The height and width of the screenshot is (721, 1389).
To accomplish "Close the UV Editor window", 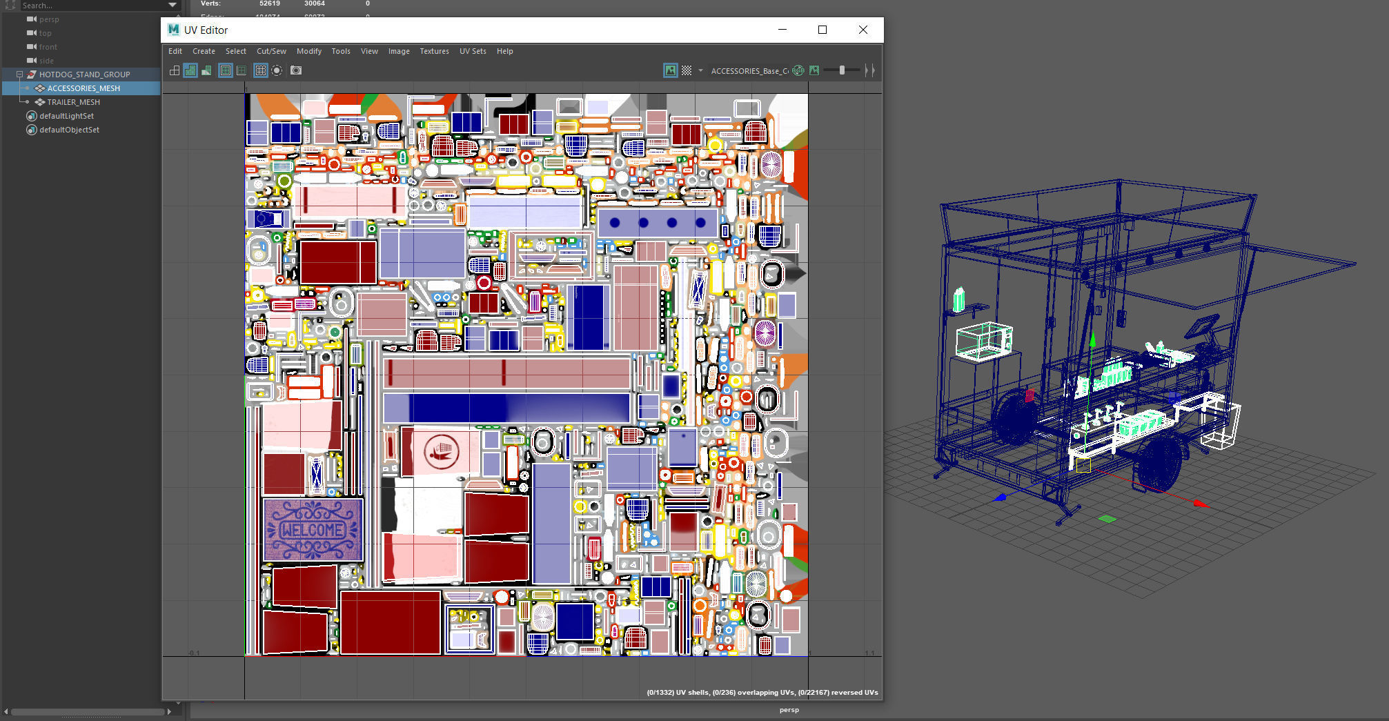I will (863, 30).
